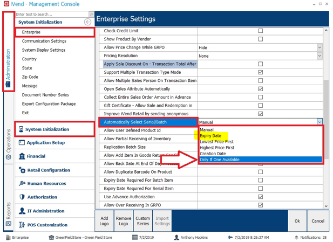Enable Apply Sale Discount On Transaction Total checkbox

[260, 64]
